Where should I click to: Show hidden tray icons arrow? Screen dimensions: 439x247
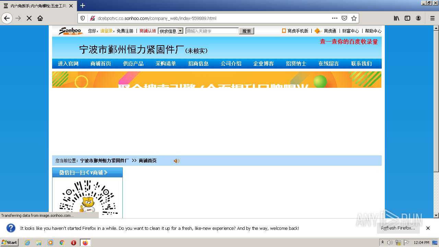coord(383,243)
